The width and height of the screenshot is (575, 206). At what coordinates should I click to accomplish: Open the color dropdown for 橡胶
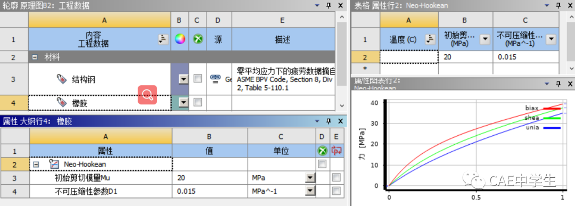click(183, 103)
